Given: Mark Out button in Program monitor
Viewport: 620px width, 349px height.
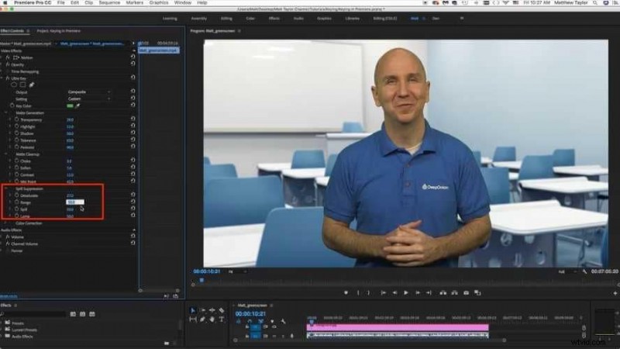Looking at the screenshot, I should pos(368,293).
